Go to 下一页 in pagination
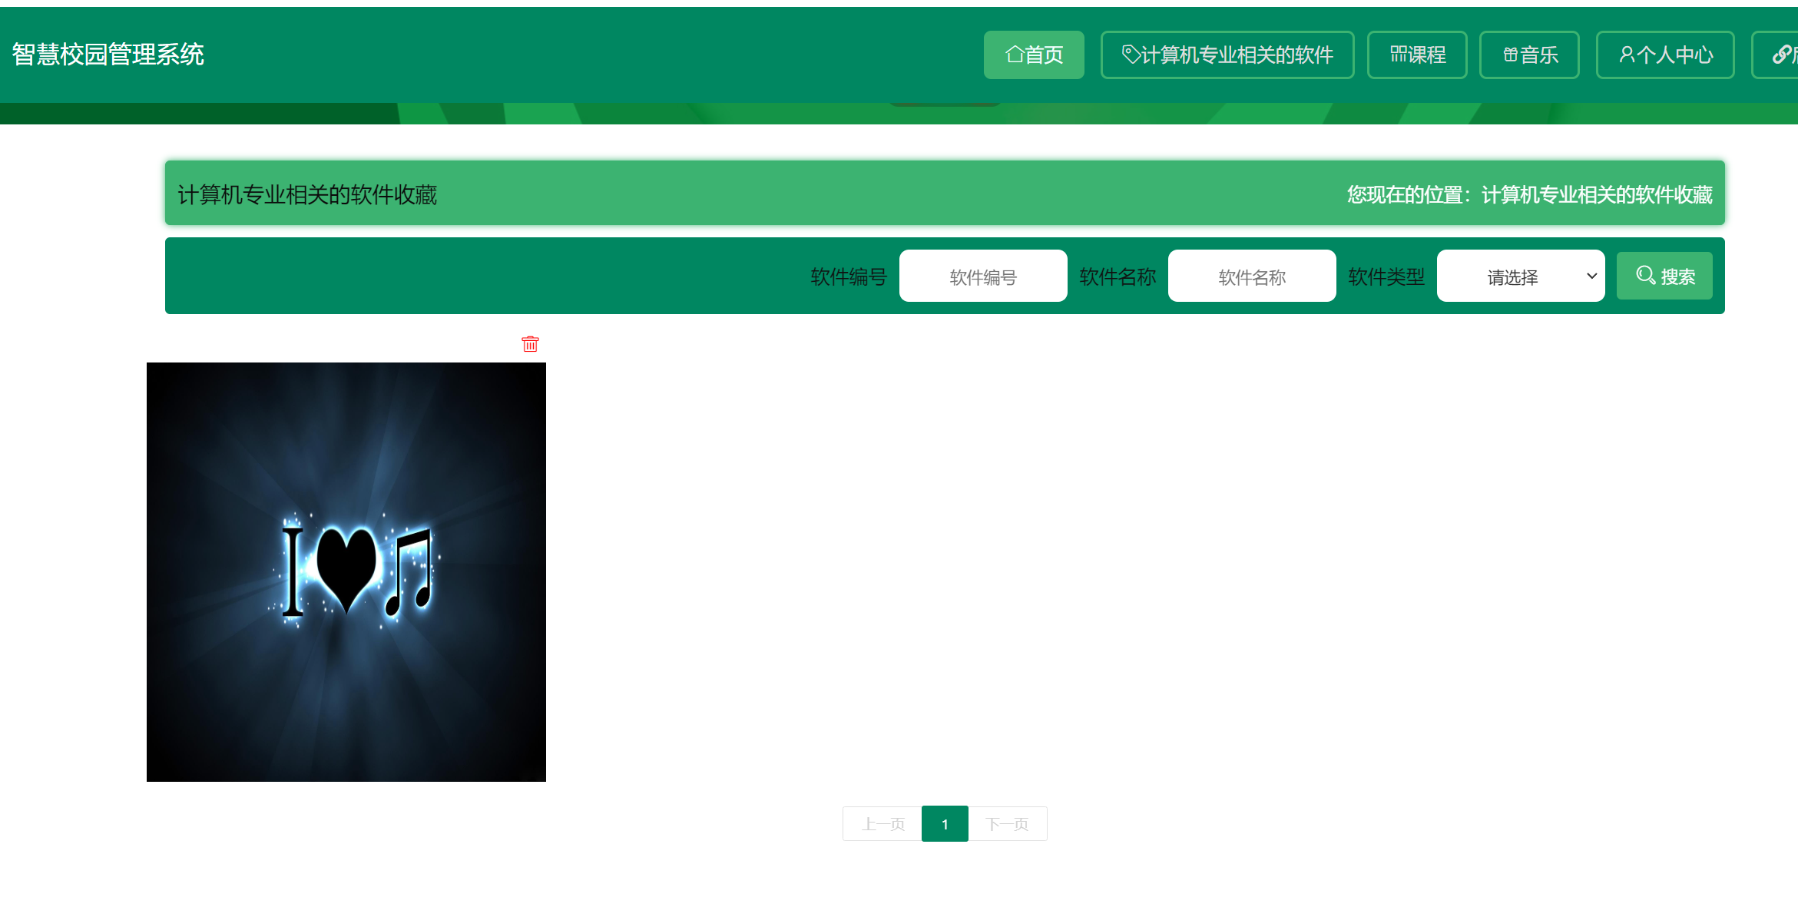Image resolution: width=1798 pixels, height=907 pixels. click(x=1008, y=823)
